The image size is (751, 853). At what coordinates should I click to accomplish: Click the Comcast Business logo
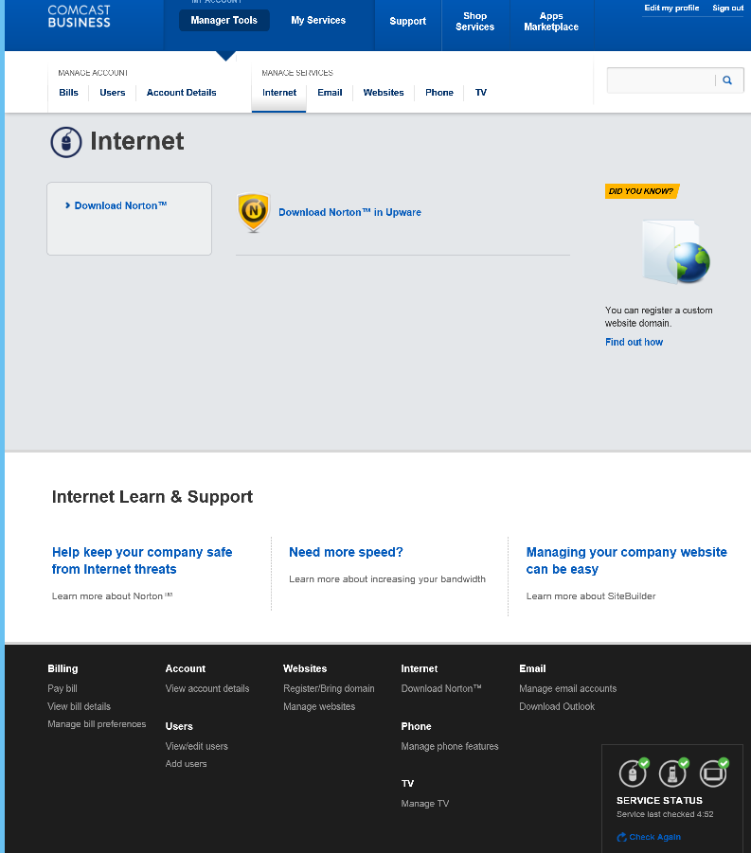point(79,16)
